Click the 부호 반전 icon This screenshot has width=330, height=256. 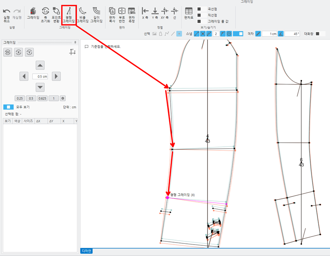[122, 15]
